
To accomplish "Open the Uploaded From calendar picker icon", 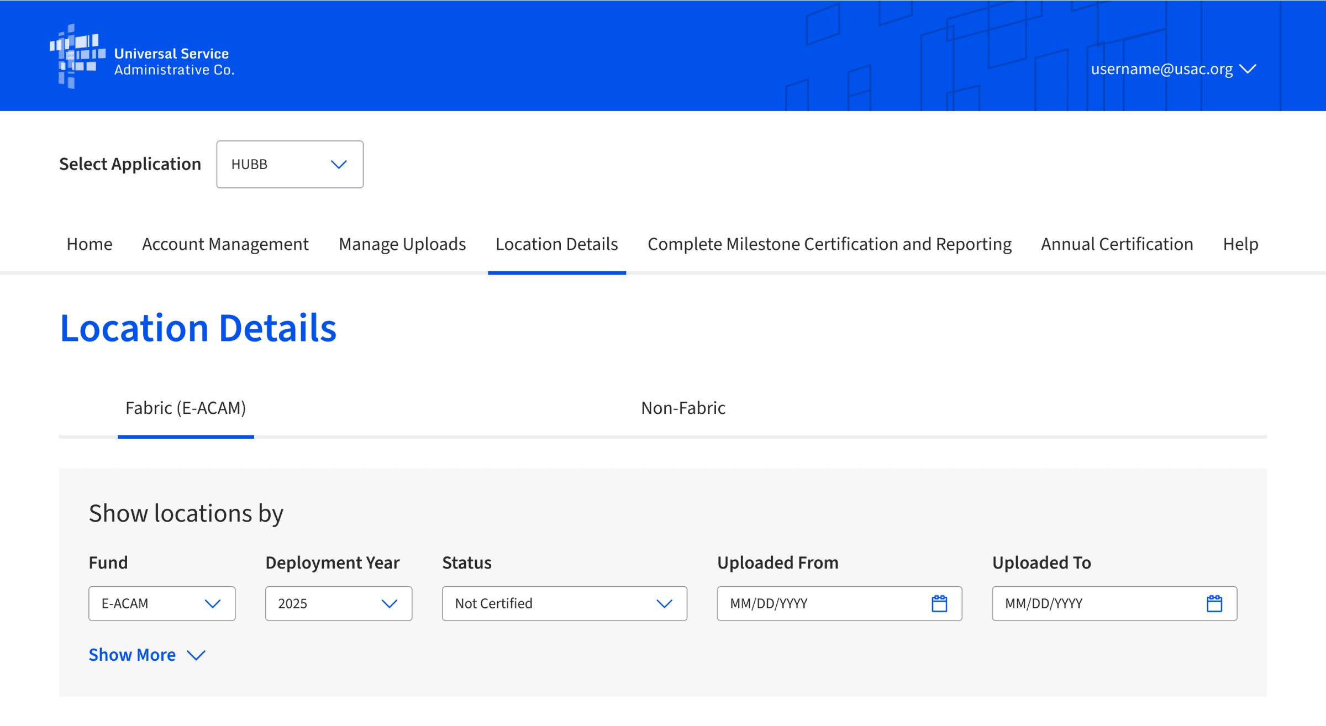I will [x=939, y=603].
